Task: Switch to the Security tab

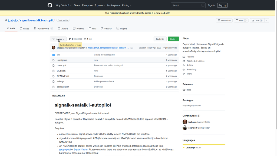Action: pyautogui.click(x=106, y=28)
